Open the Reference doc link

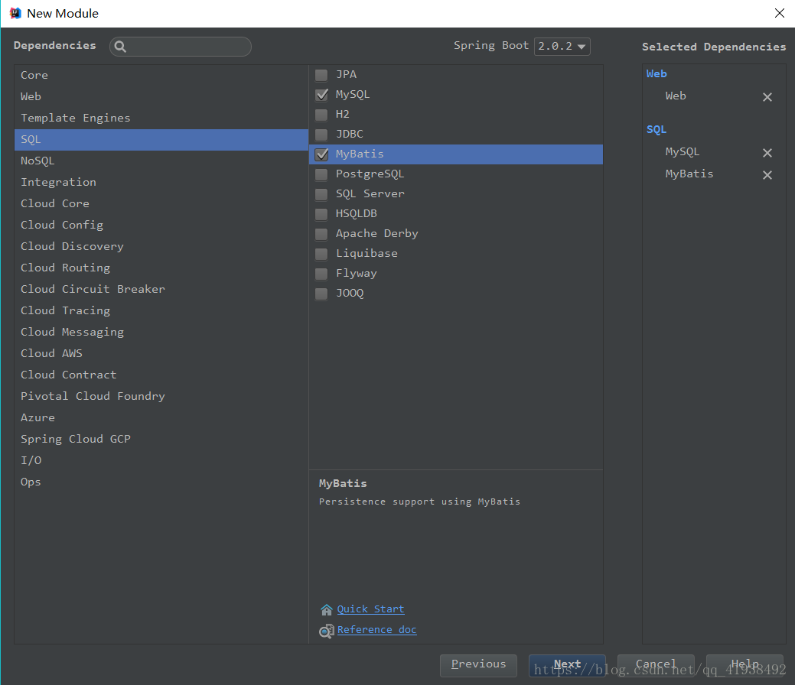point(376,630)
